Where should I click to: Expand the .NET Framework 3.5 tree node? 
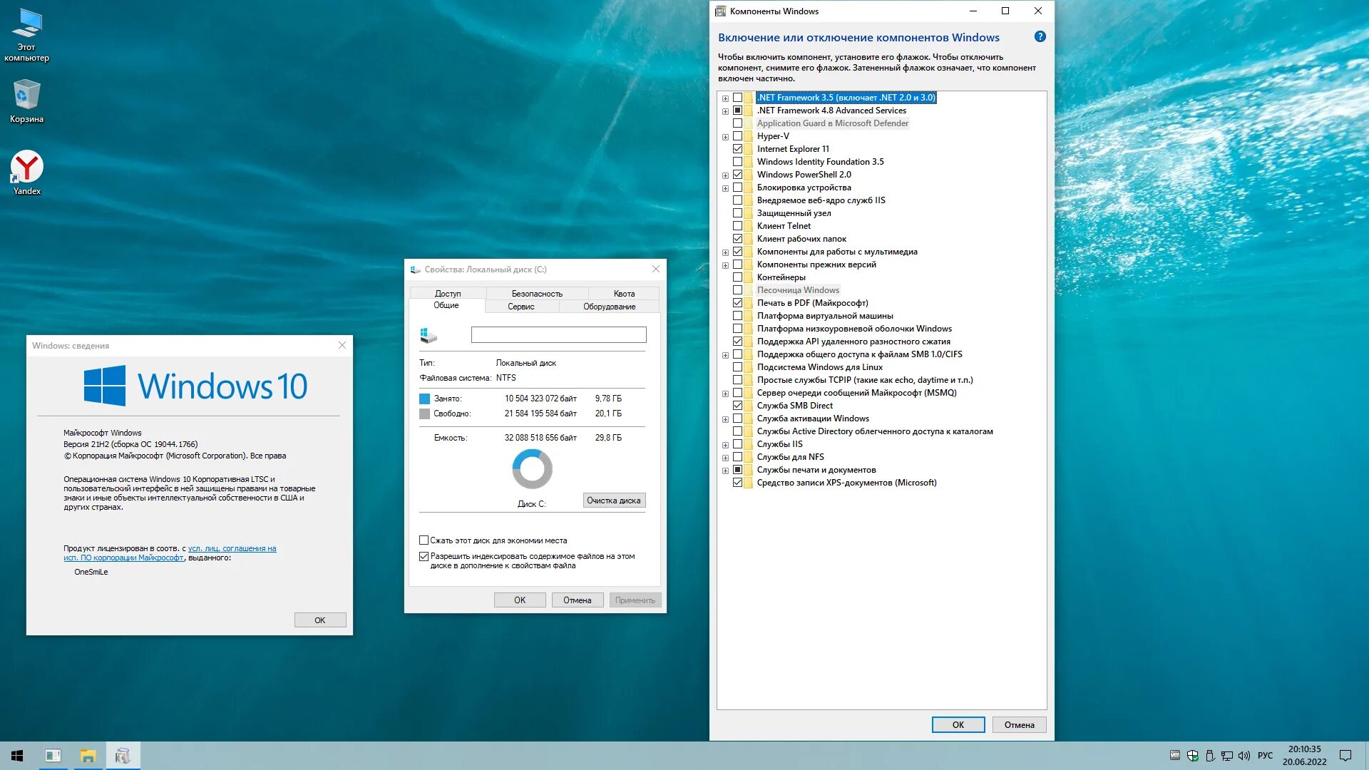coord(725,98)
